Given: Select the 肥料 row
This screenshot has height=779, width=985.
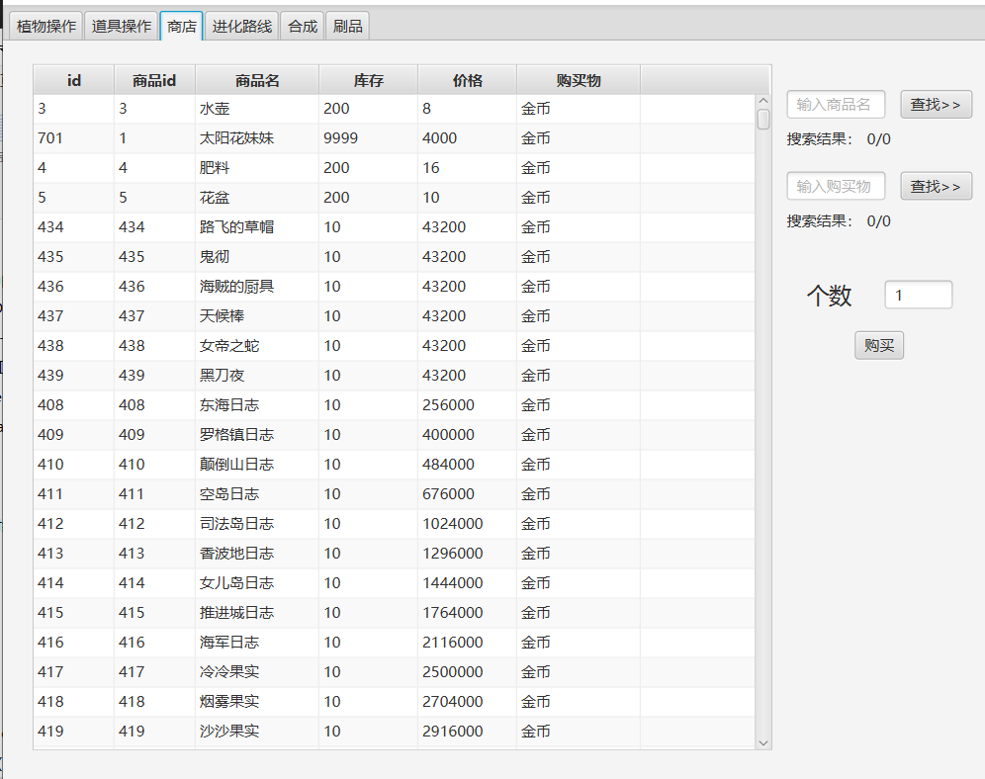Looking at the screenshot, I should click(x=394, y=168).
